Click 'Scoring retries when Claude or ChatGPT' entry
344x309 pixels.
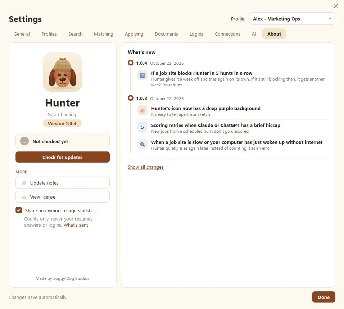[216, 125]
